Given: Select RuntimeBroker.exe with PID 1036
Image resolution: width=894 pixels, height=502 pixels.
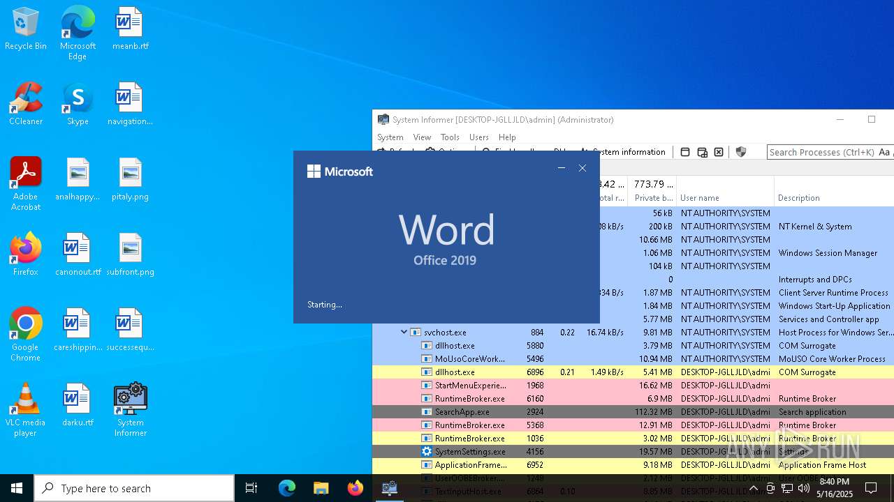Looking at the screenshot, I should pos(633,439).
